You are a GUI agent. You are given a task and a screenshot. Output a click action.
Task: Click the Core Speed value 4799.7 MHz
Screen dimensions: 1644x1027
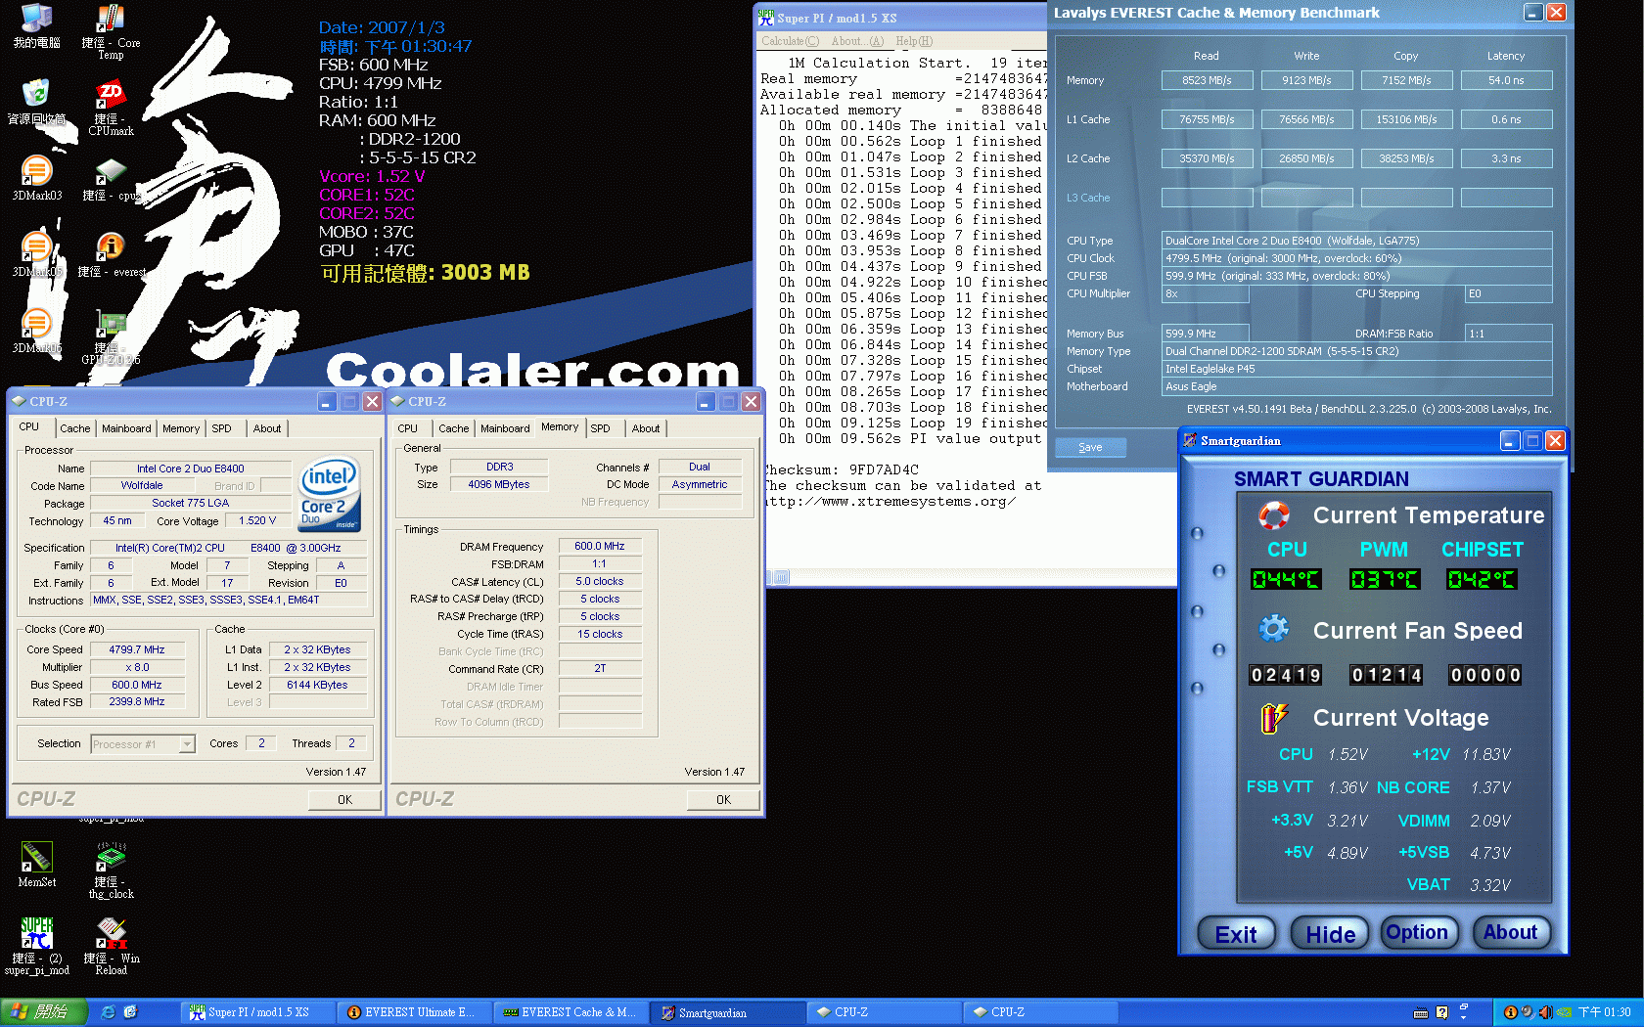137,649
